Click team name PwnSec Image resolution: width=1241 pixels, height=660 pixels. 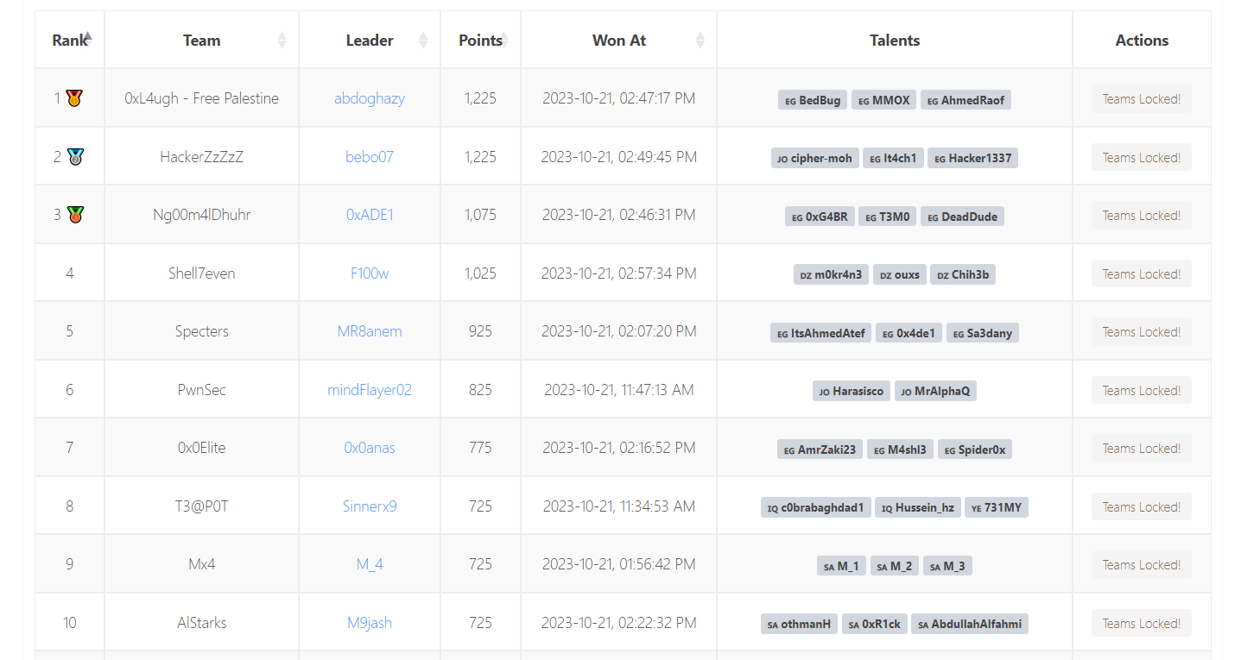(201, 390)
